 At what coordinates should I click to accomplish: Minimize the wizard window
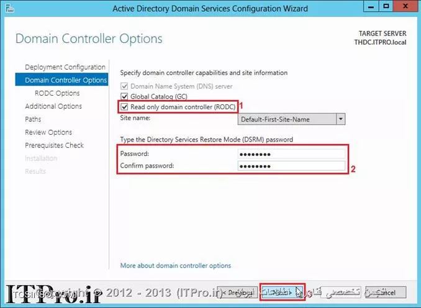[371, 6]
